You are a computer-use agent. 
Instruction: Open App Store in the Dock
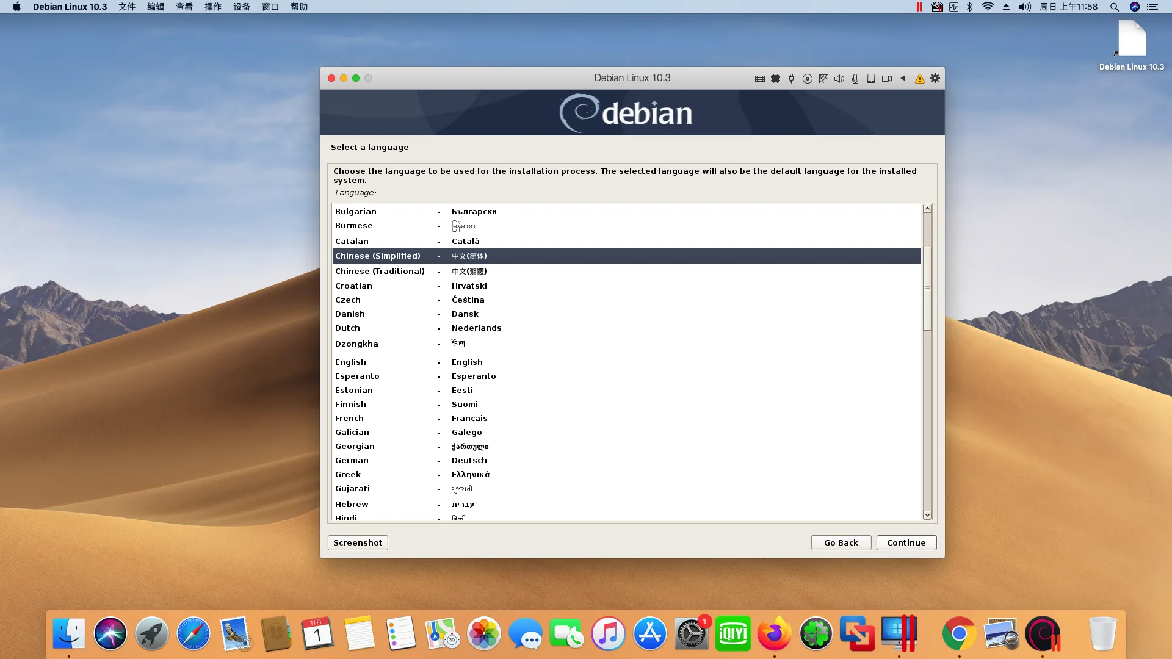tap(650, 634)
